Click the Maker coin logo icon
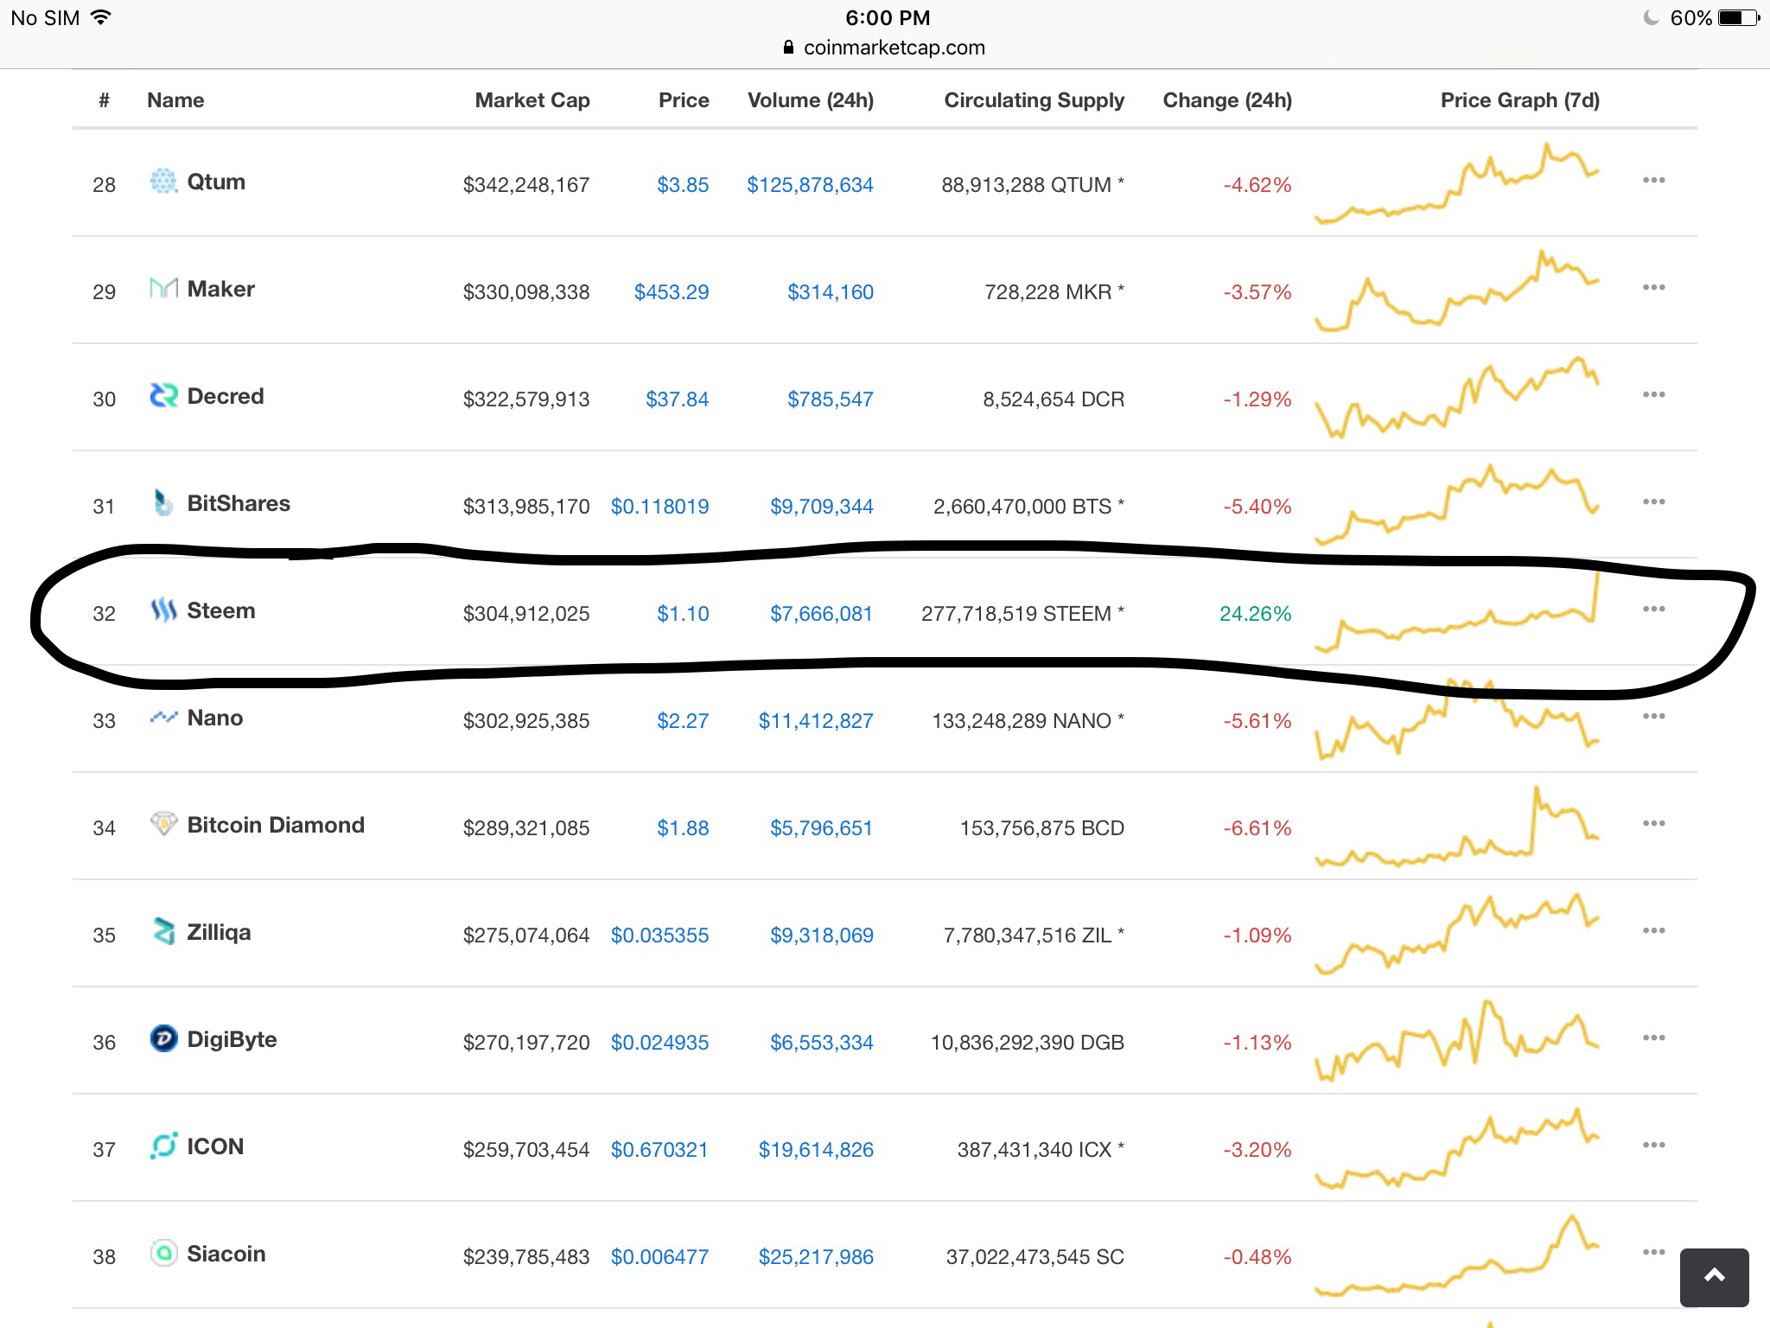 point(163,289)
